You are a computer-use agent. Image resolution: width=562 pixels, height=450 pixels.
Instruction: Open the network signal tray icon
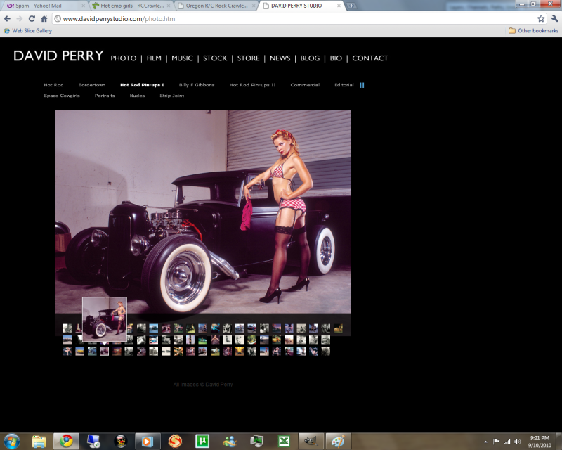click(x=507, y=442)
